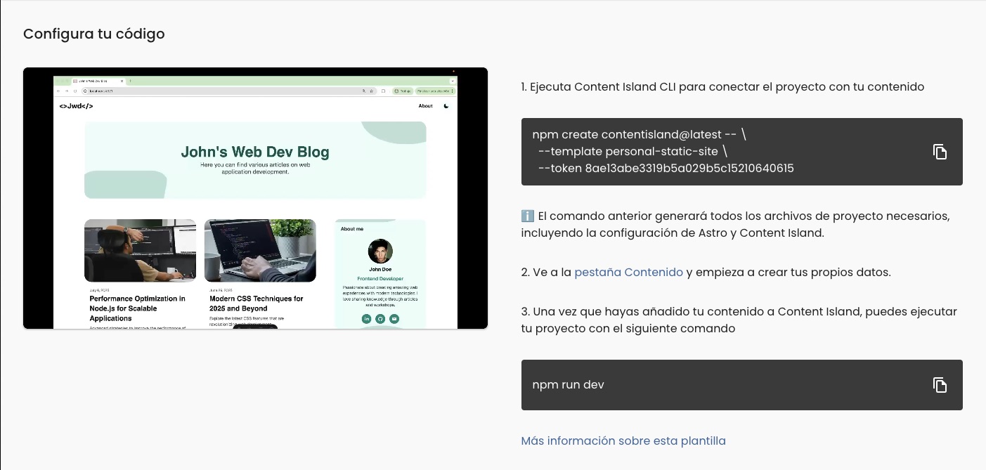This screenshot has width=986, height=470.
Task: Click the "--template personal-static-site" line
Action: pos(633,152)
